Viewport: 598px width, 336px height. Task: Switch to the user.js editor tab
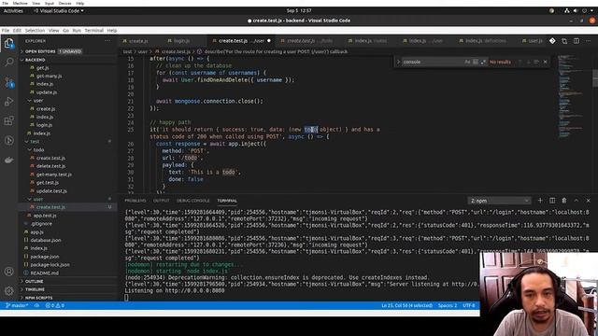coord(533,41)
